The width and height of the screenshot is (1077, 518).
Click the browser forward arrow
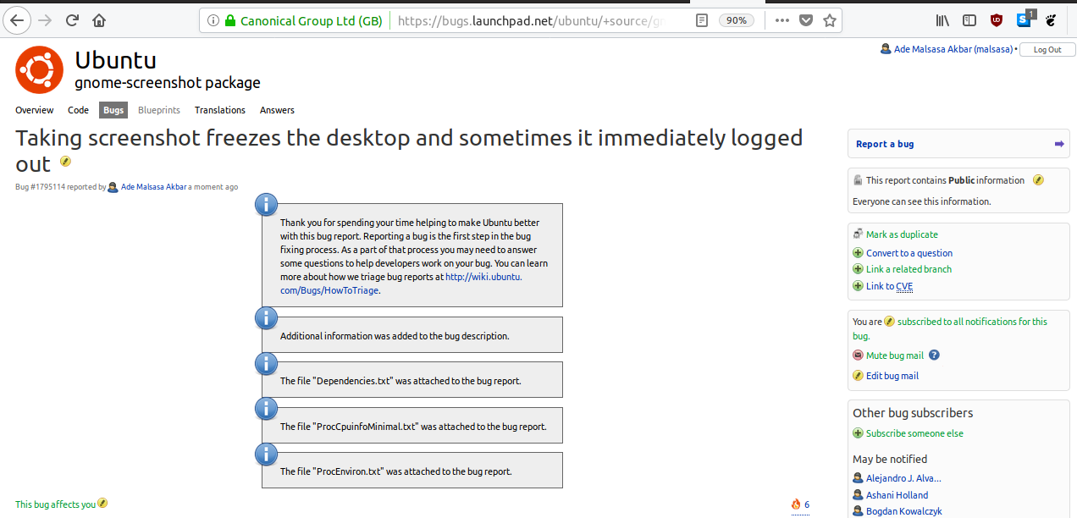coord(45,19)
